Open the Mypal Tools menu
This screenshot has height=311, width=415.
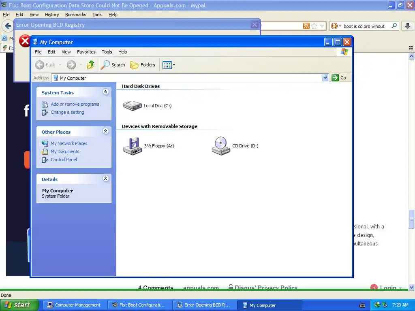[x=97, y=15]
